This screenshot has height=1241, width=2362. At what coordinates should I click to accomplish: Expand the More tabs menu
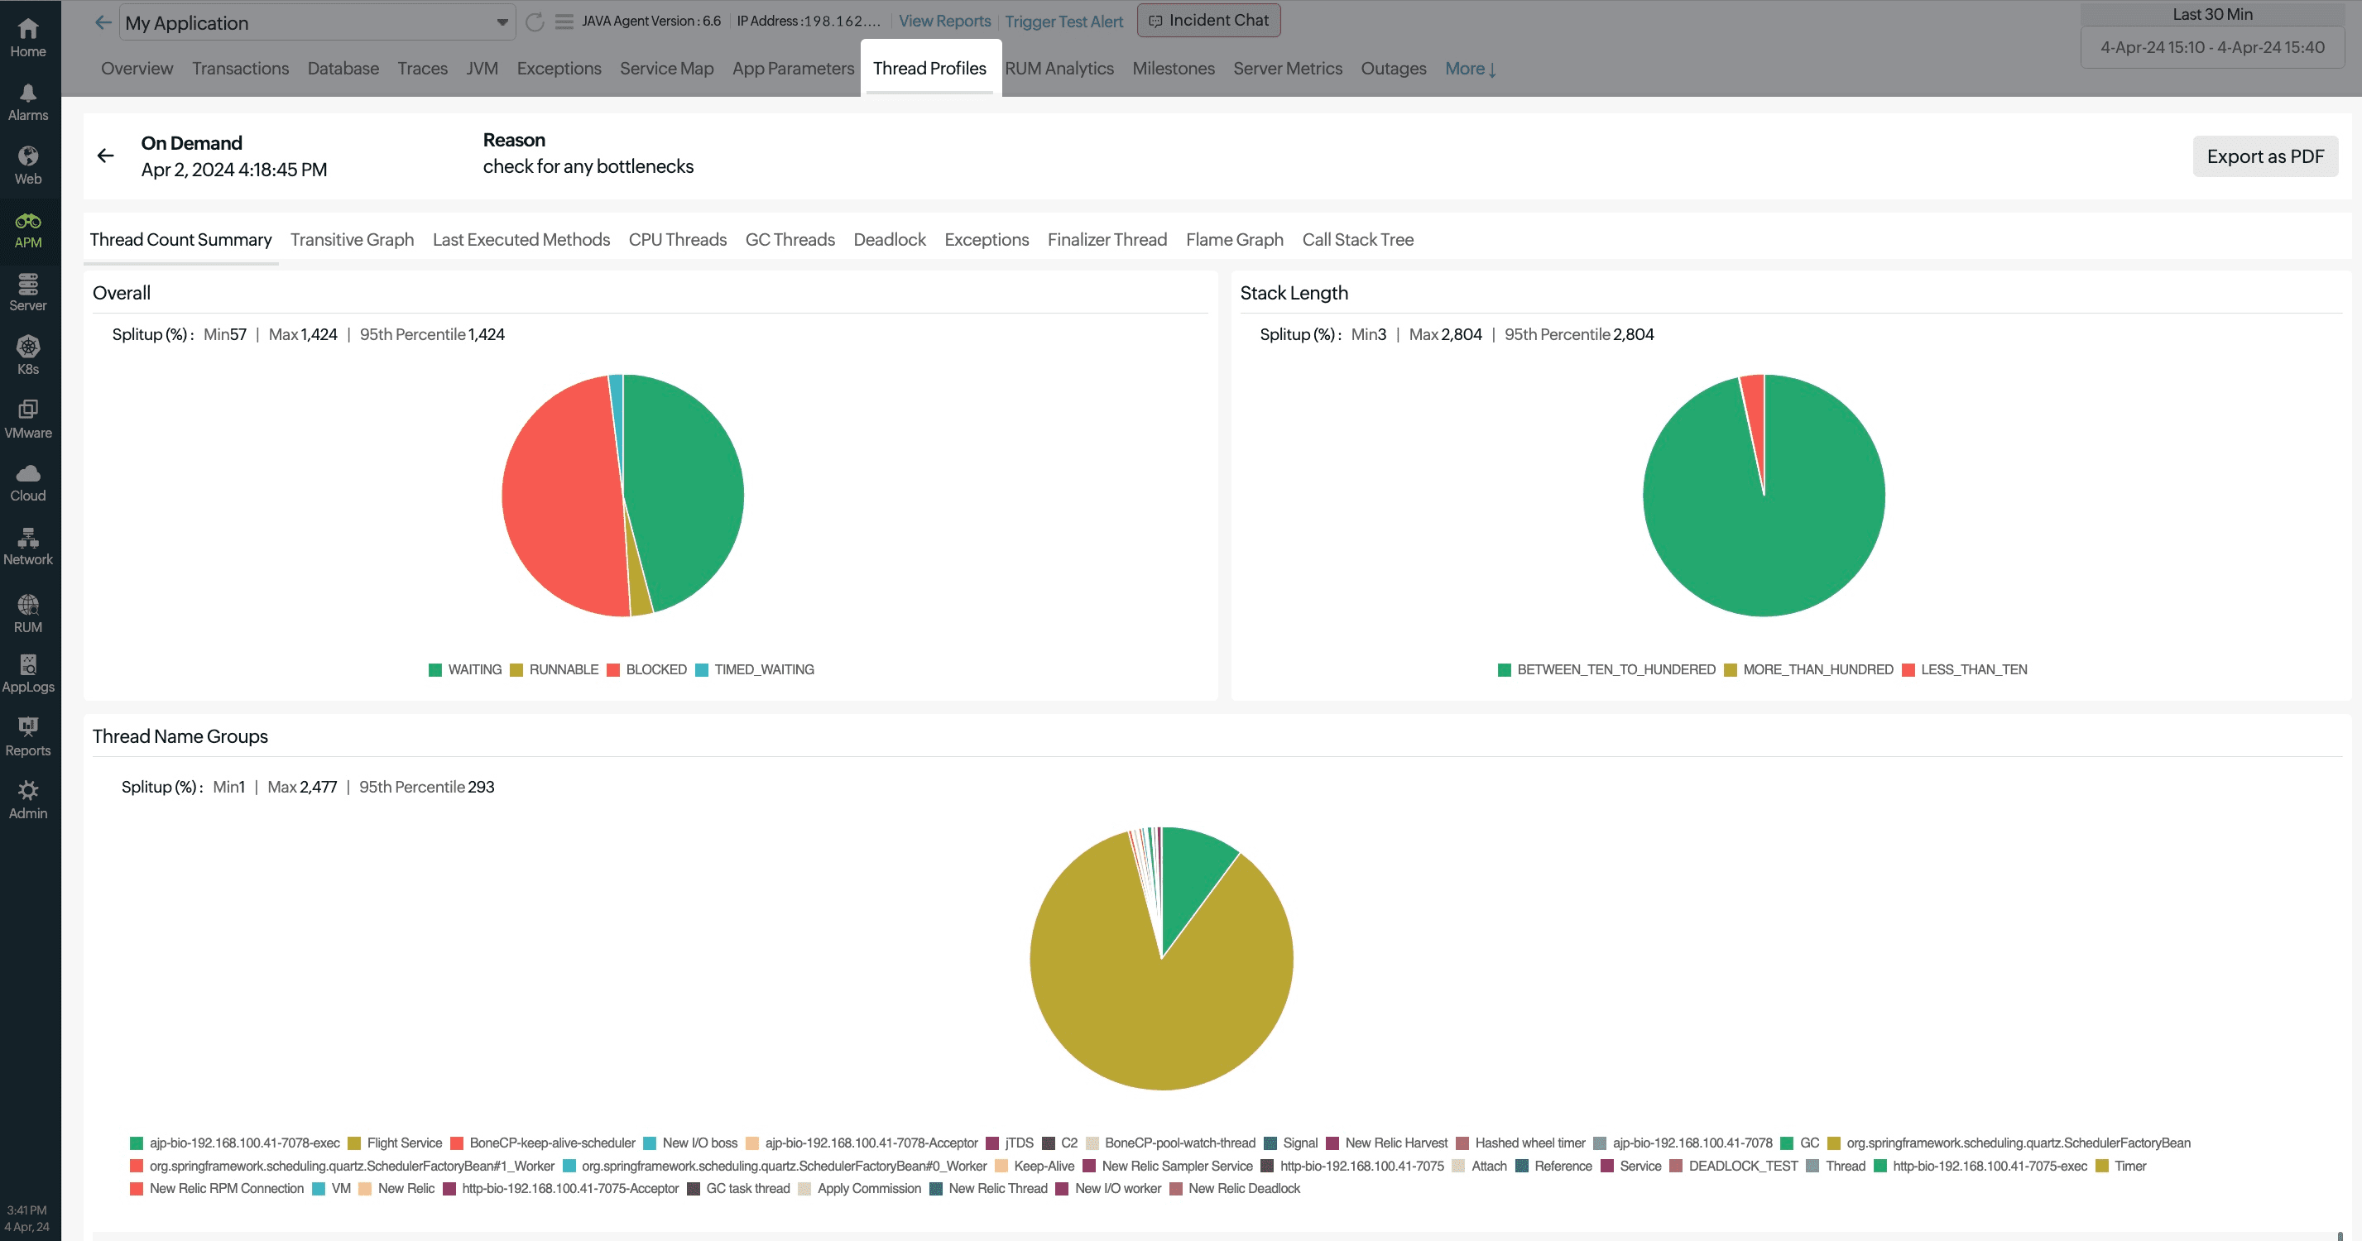pyautogui.click(x=1470, y=69)
